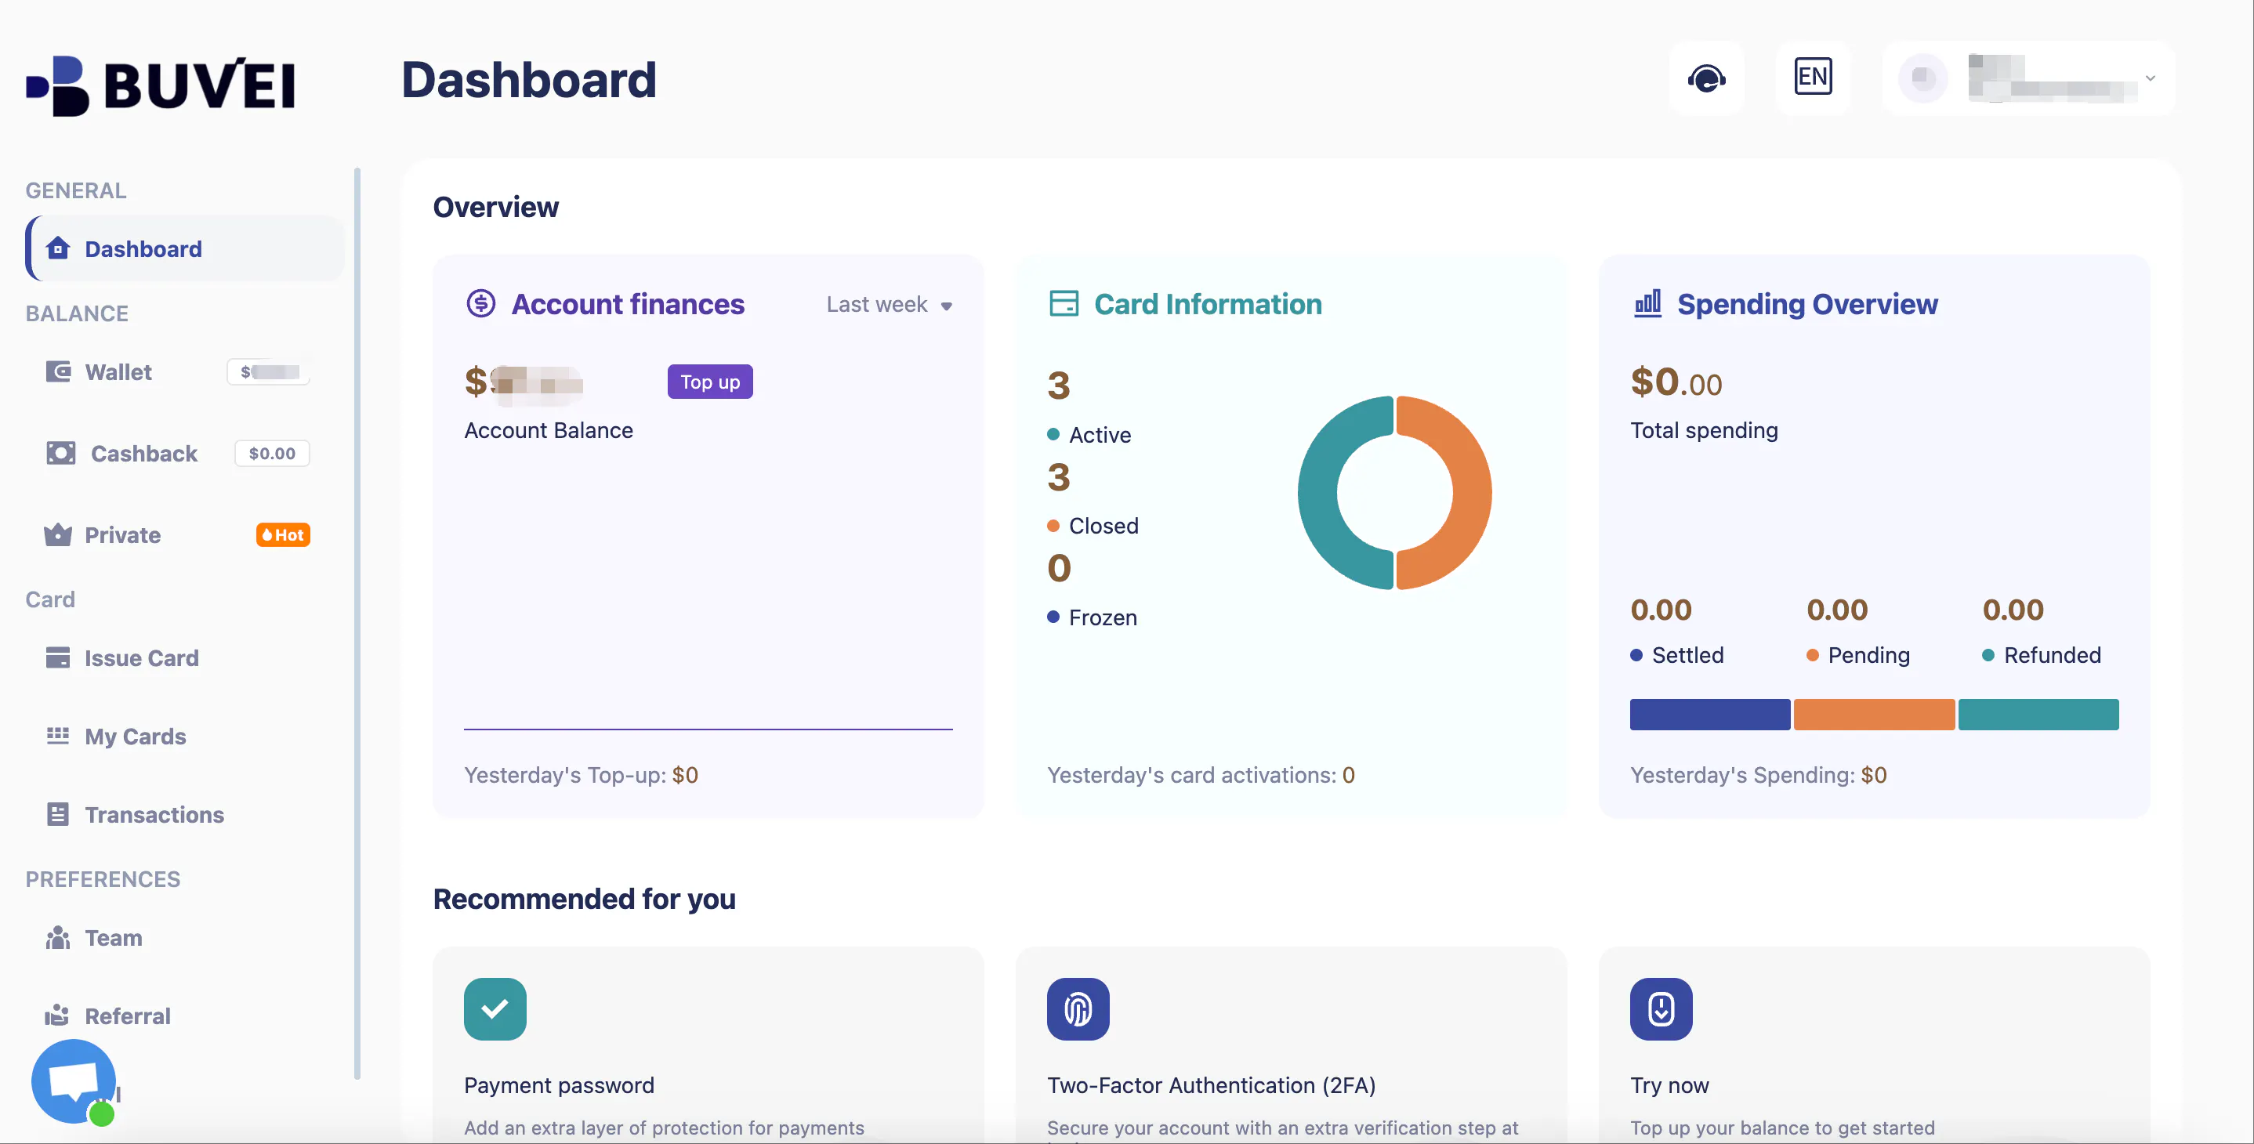Open the customer support headset icon

point(1706,78)
